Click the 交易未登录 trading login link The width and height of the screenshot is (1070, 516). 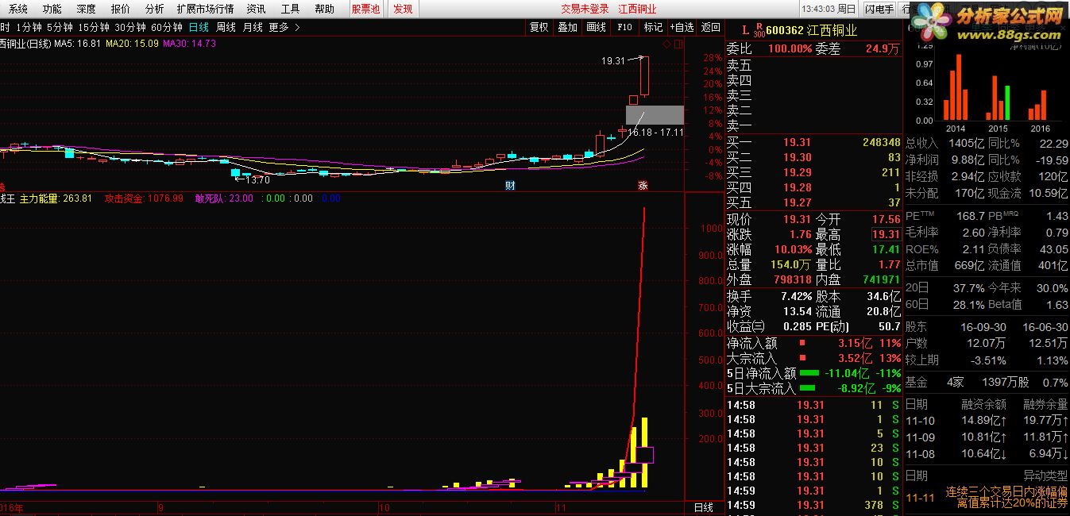(585, 9)
